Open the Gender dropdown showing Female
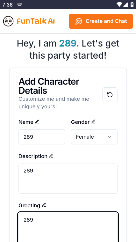136x242 pixels. 94,137
